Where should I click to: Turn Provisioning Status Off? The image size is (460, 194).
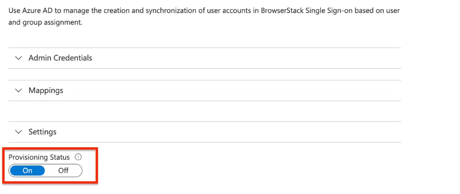coord(64,171)
